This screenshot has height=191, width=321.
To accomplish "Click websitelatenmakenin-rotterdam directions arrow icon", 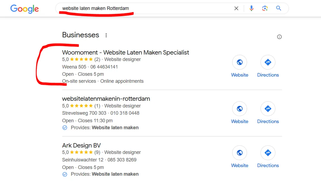I will pyautogui.click(x=268, y=109).
